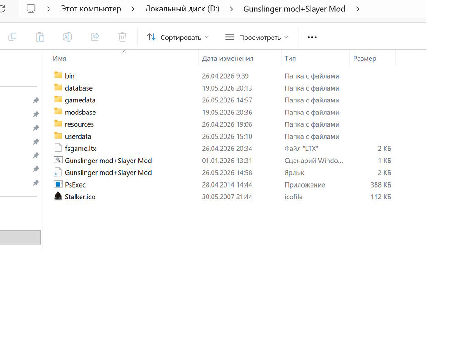This screenshot has width=458, height=343.
Task: Select the userdata folder name
Action: [x=78, y=136]
